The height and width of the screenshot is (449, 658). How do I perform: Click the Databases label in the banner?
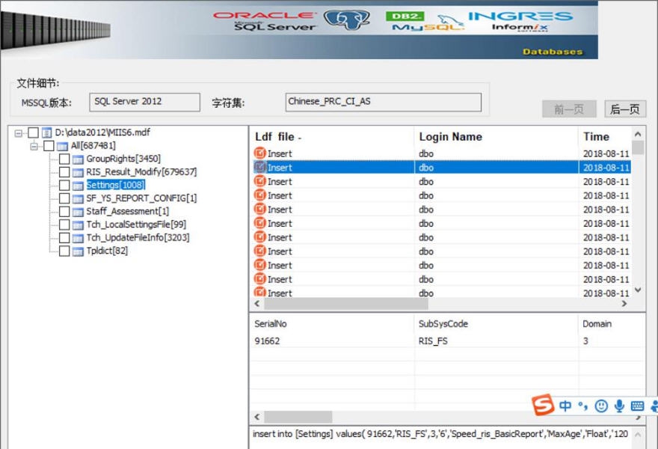coord(555,52)
